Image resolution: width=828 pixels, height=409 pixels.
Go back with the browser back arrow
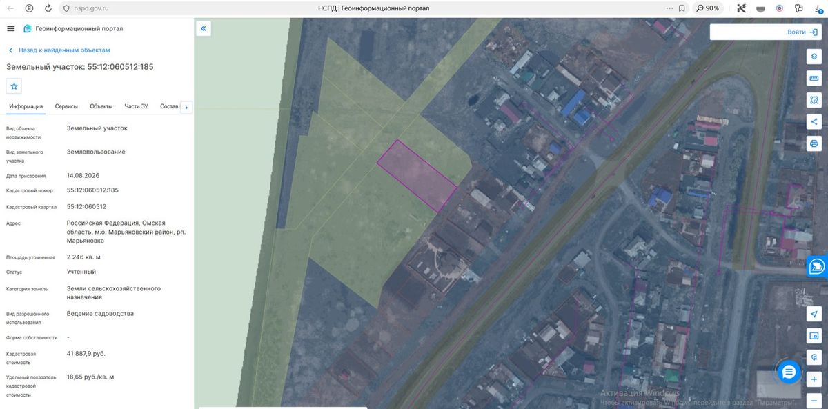coord(10,8)
